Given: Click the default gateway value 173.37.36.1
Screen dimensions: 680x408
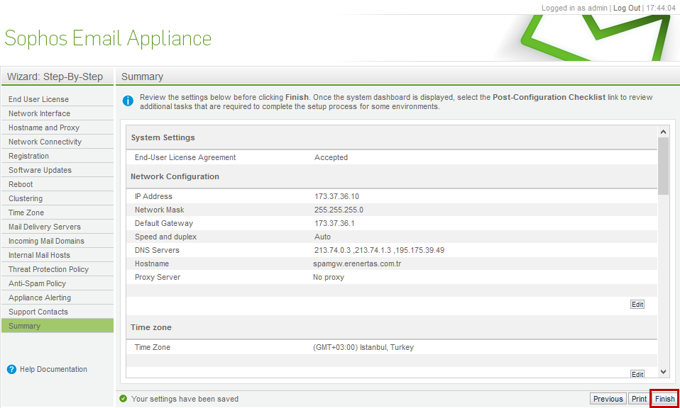Looking at the screenshot, I should point(334,223).
